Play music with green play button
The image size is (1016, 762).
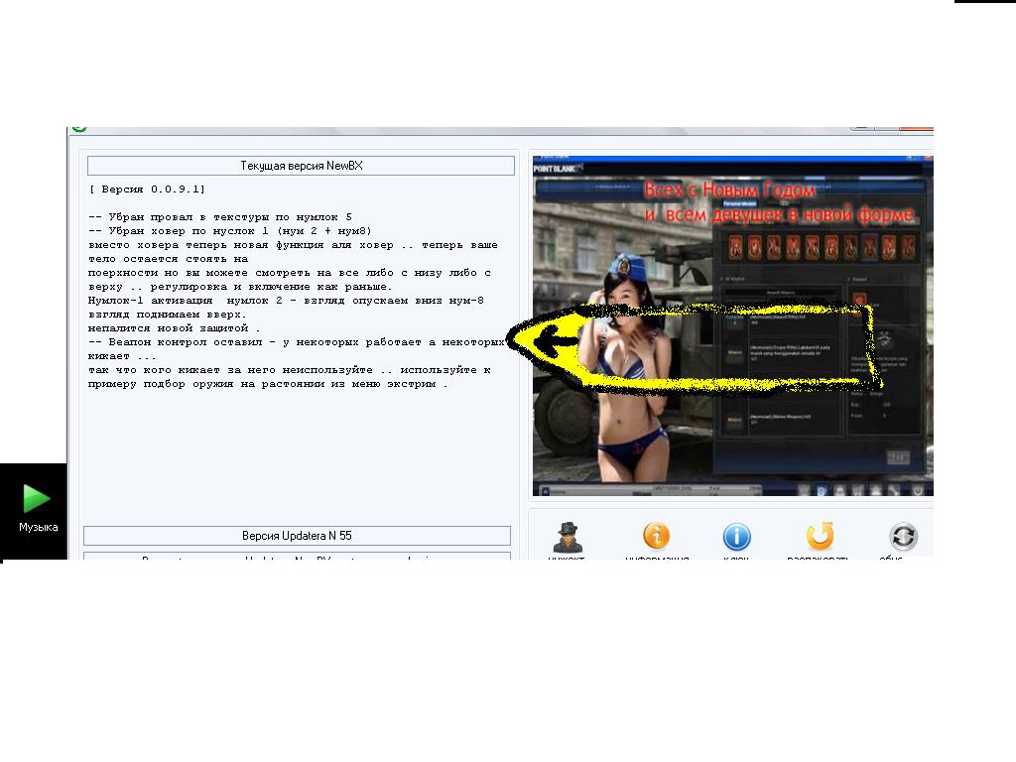(37, 498)
